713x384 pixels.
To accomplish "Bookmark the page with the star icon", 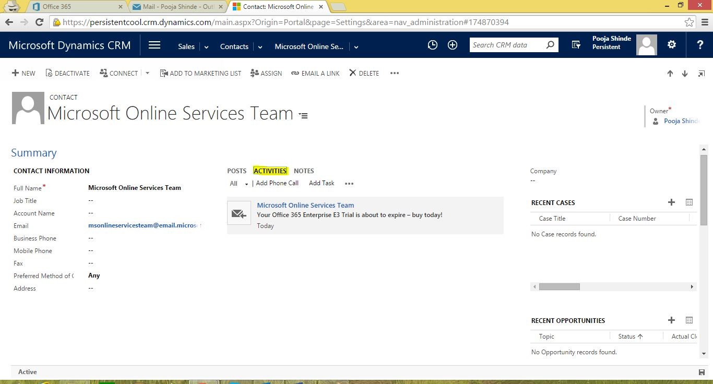I will (x=689, y=22).
